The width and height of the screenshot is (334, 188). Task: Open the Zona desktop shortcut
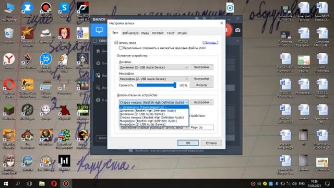tap(27, 10)
